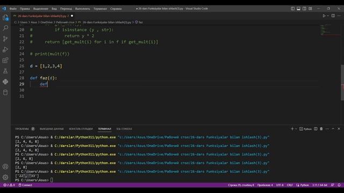Image resolution: width=344 pixels, height=193 pixels.
Task: Open the Переход menu
Action: [x=66, y=9]
